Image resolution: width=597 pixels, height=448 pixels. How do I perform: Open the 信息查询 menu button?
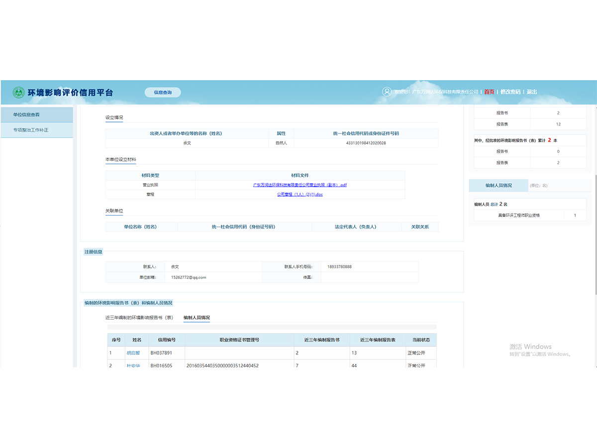pyautogui.click(x=163, y=93)
